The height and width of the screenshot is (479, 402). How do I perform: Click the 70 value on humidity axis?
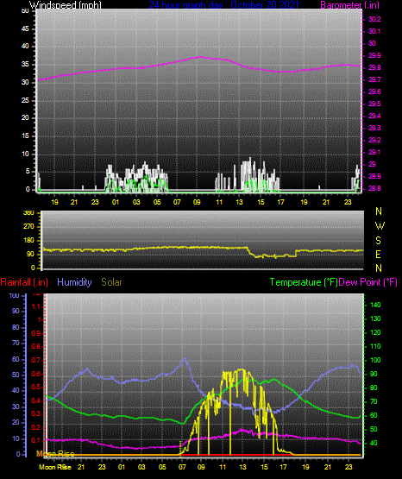click(16, 343)
